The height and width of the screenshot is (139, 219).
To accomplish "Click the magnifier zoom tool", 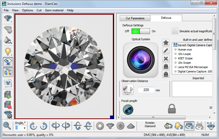I will point(7,126).
